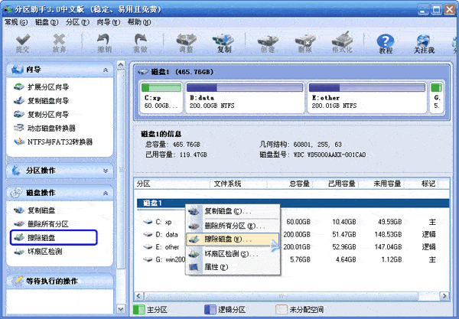
Task: Select the D:data partition block
Action: point(245,98)
